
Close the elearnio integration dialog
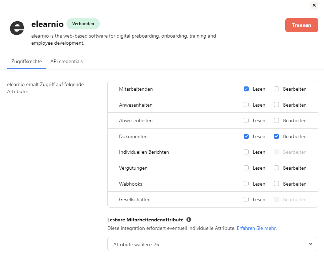[x=314, y=5]
